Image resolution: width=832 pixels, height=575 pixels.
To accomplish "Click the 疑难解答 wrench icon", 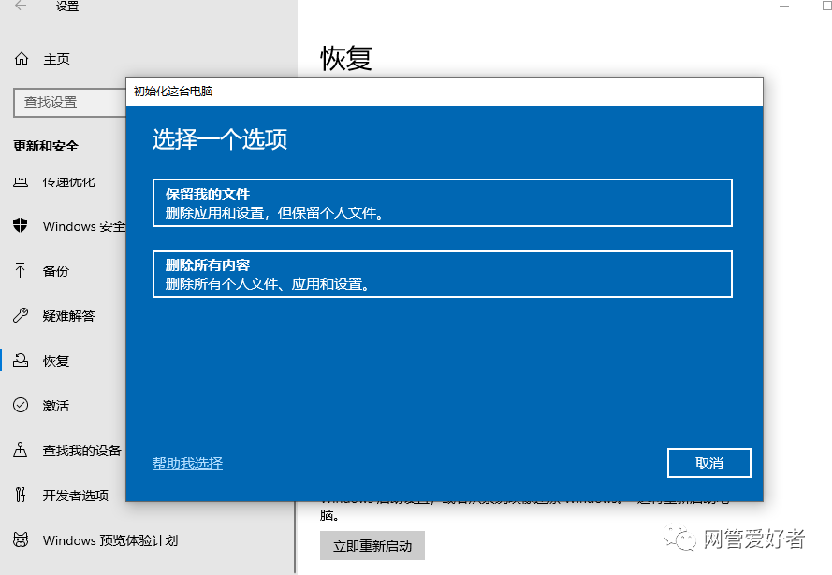I will click(x=21, y=315).
